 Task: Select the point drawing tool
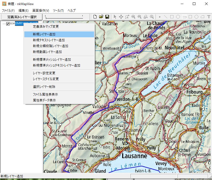click(x=160, y=17)
